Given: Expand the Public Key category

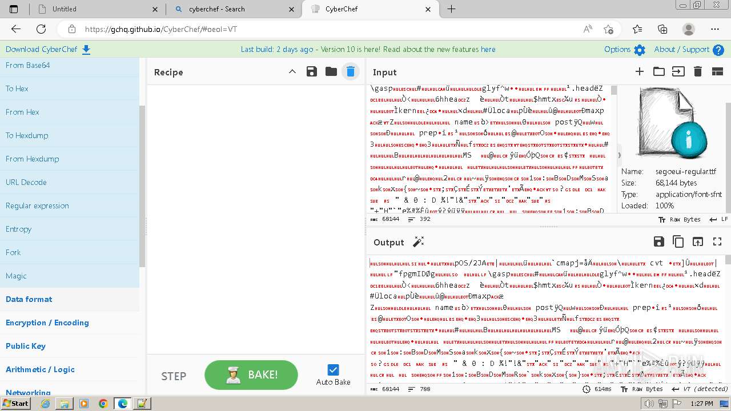Looking at the screenshot, I should coord(70,346).
